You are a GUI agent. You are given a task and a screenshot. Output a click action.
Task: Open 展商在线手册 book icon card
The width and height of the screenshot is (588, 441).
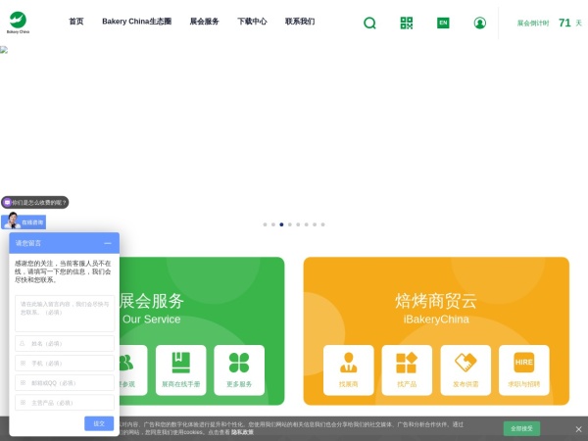click(x=180, y=370)
